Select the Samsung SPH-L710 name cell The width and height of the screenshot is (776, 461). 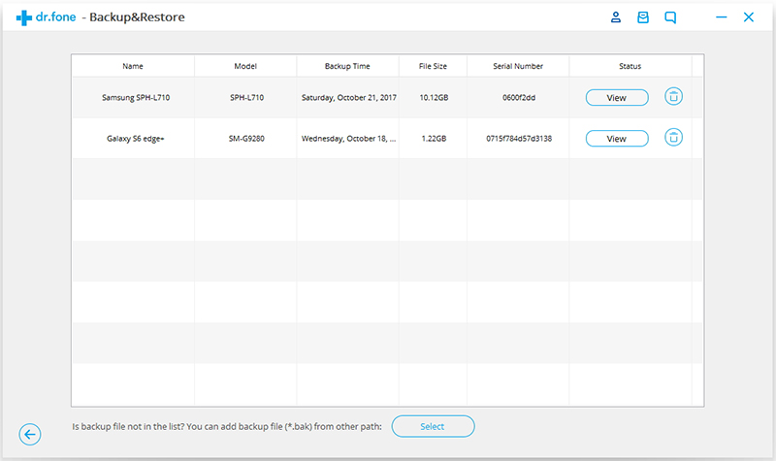pos(136,98)
